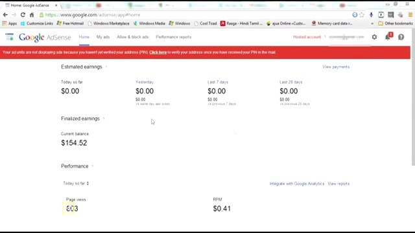
Task: Open the Chrome hamburger menu
Action: 410,15
